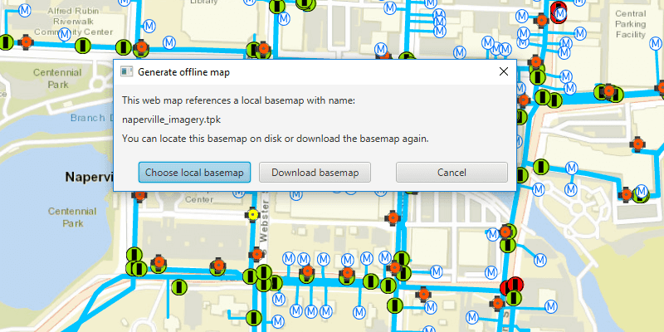664x332 pixels.
Task: Select the Download basemap button
Action: pyautogui.click(x=315, y=173)
